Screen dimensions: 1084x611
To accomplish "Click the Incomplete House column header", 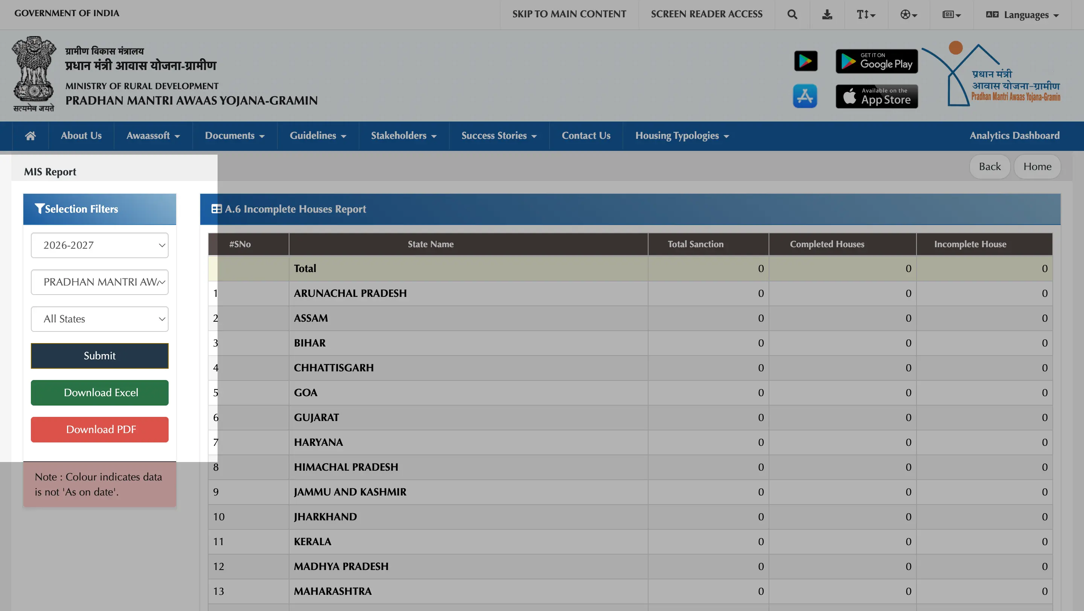I will point(984,244).
